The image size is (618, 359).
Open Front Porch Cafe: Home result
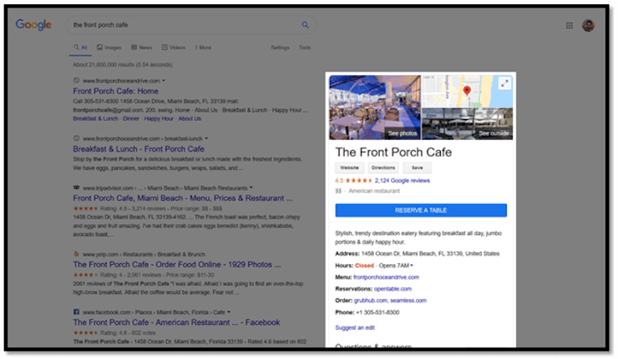[x=115, y=91]
